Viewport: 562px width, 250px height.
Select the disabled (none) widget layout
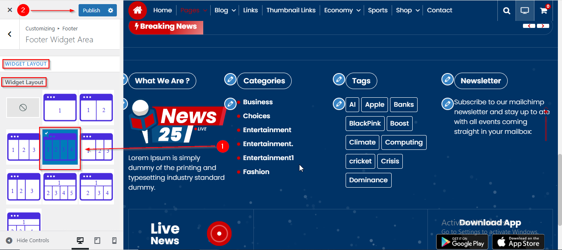(23, 108)
